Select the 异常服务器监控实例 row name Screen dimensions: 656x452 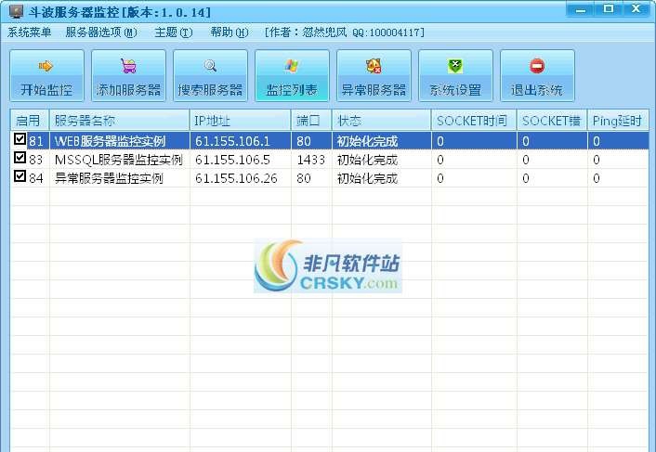[x=109, y=178]
